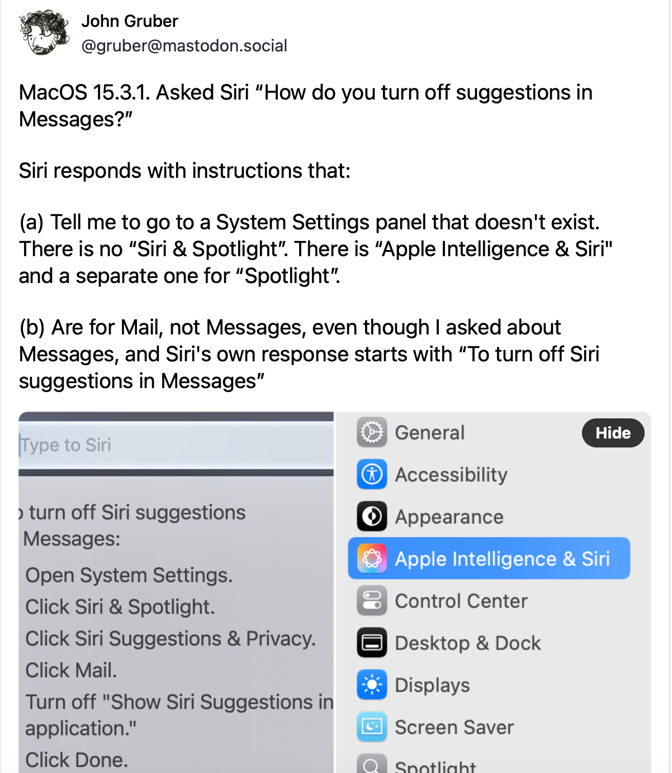Click the Screen Saver icon
The width and height of the screenshot is (672, 773).
[372, 727]
